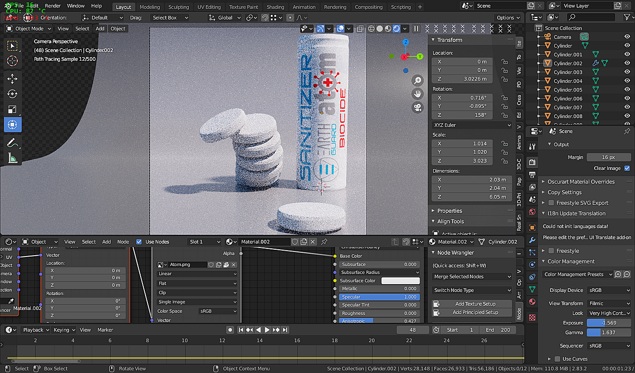Open the Window menu
The width and height of the screenshot is (635, 373).
click(76, 6)
